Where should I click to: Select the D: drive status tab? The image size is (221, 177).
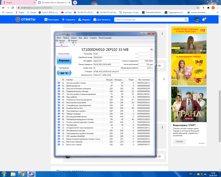[61, 43]
